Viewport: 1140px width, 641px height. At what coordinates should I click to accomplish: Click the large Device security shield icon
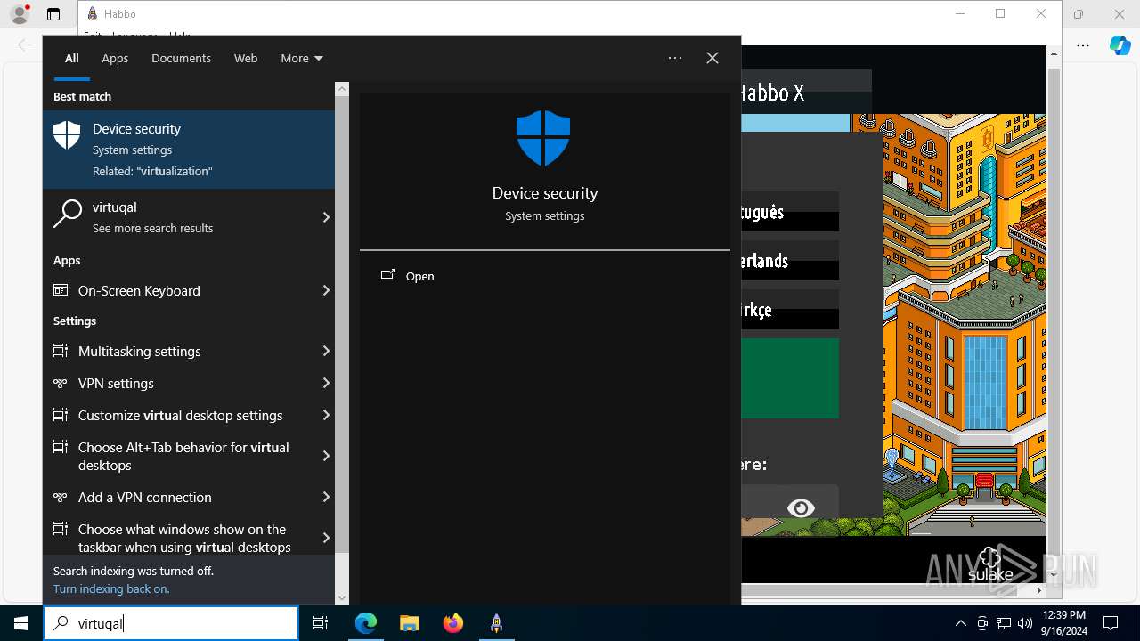(x=543, y=138)
